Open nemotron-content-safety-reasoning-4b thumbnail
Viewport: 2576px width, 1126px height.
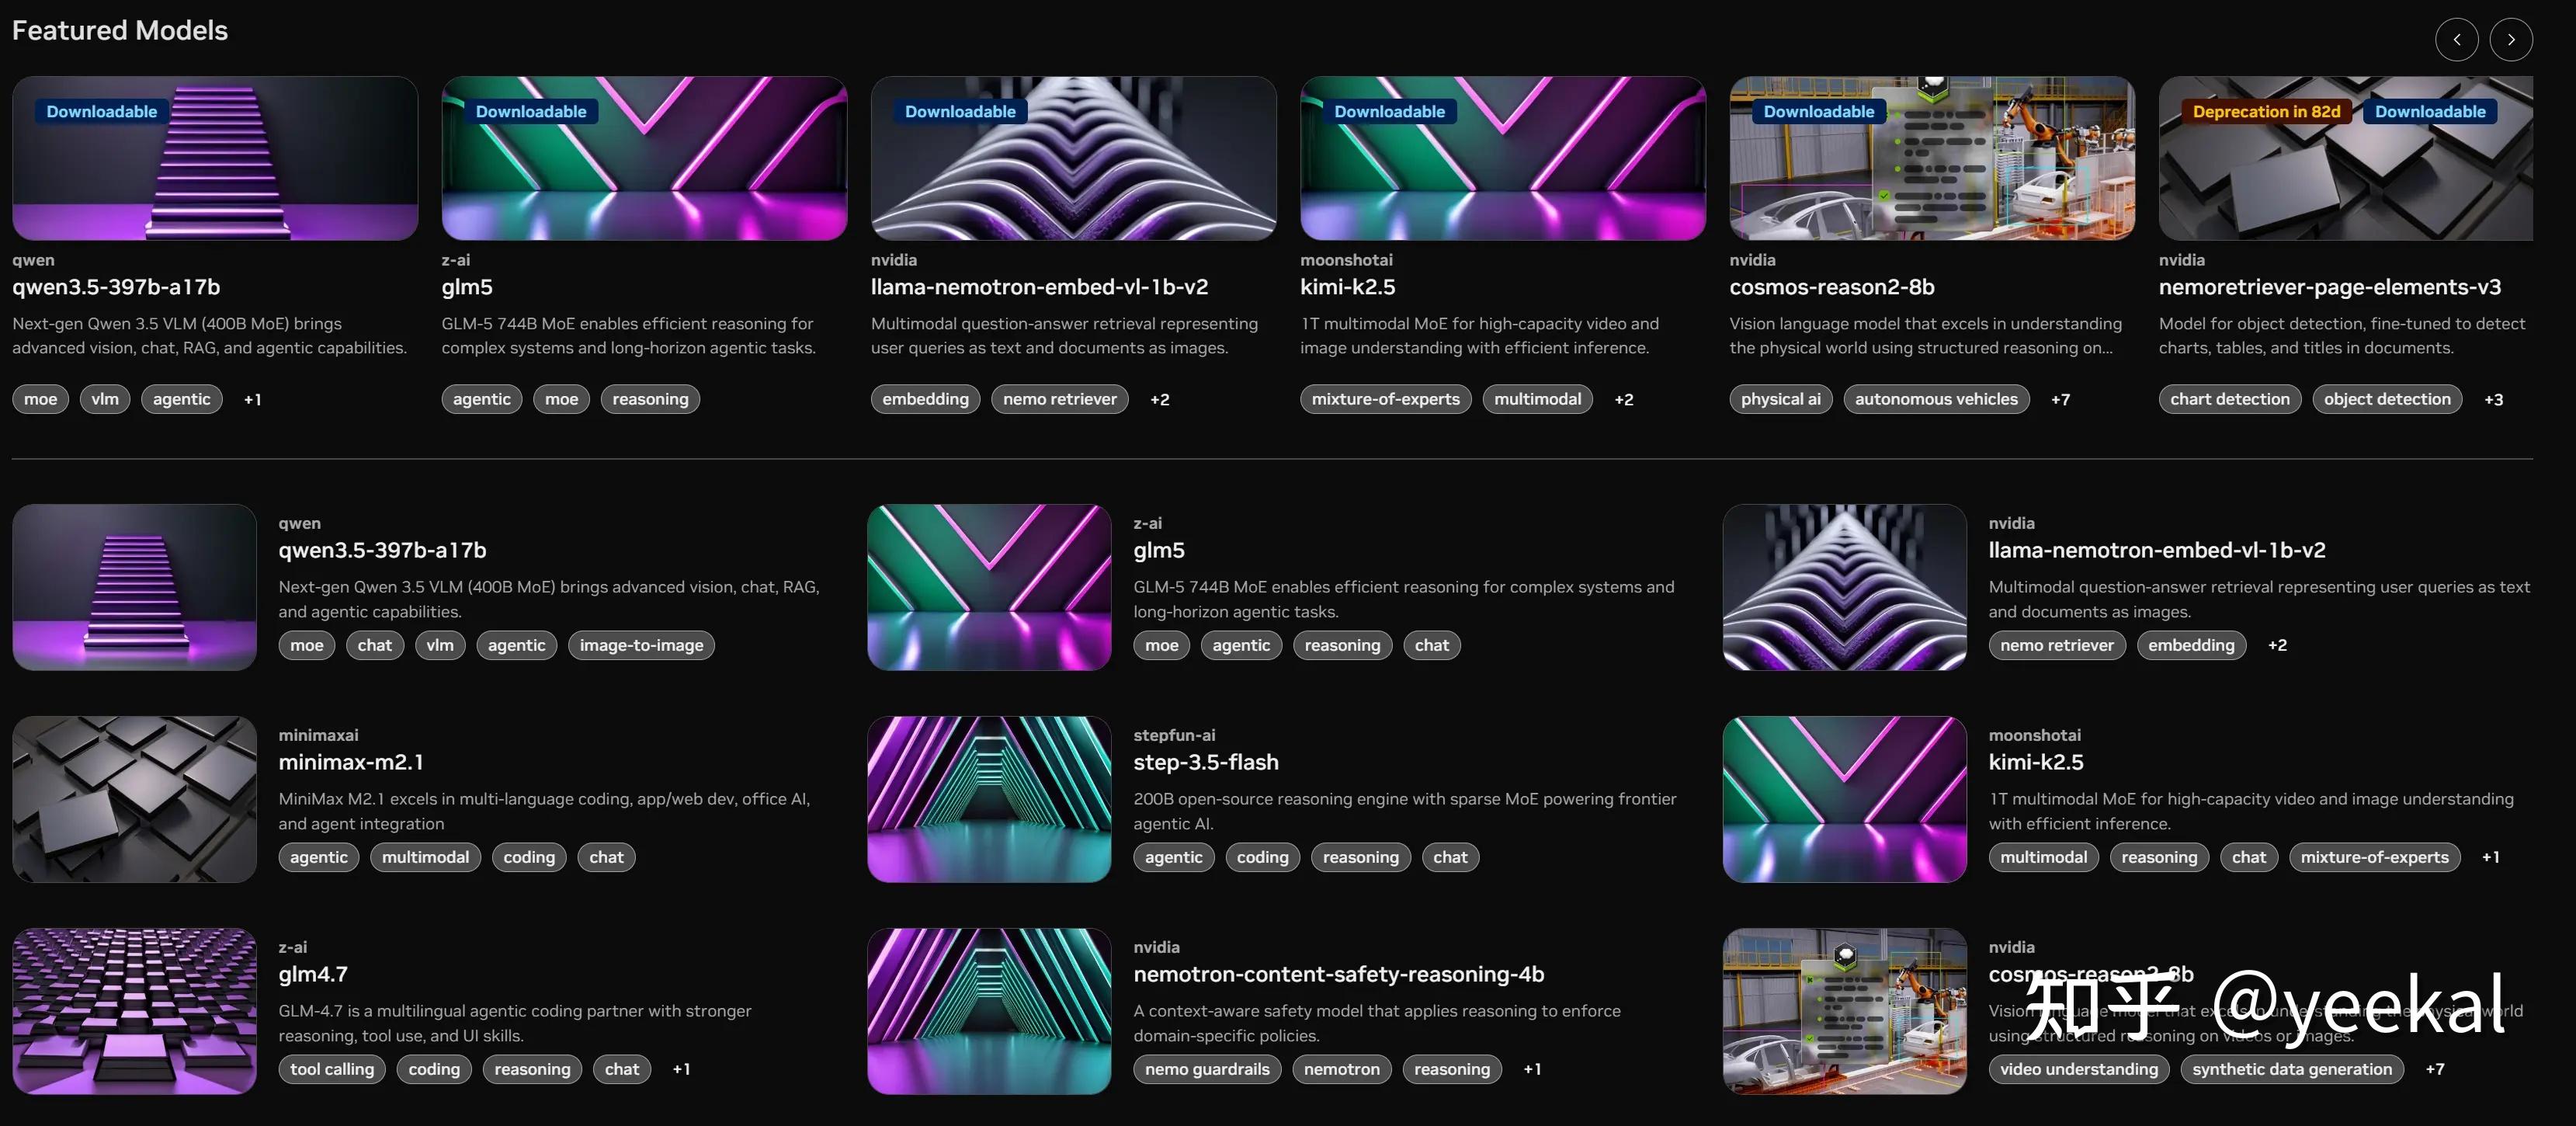[x=989, y=1011]
